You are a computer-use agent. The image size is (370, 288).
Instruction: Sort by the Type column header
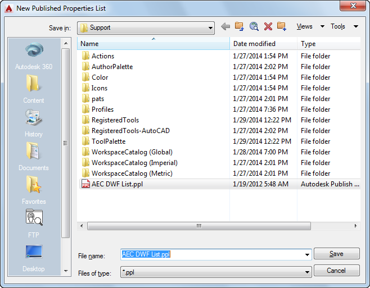point(329,44)
